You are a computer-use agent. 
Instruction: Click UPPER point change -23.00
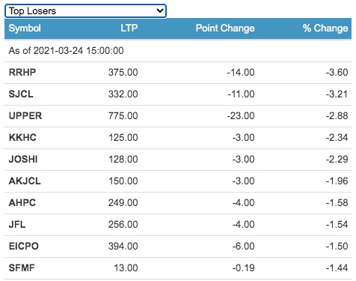pos(241,116)
